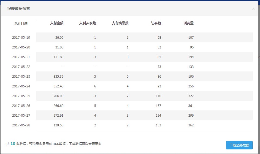Viewport: 260px width, 154px height.
Task: Click visitor count 52 for 2017-05-20
Action: pos(159,47)
